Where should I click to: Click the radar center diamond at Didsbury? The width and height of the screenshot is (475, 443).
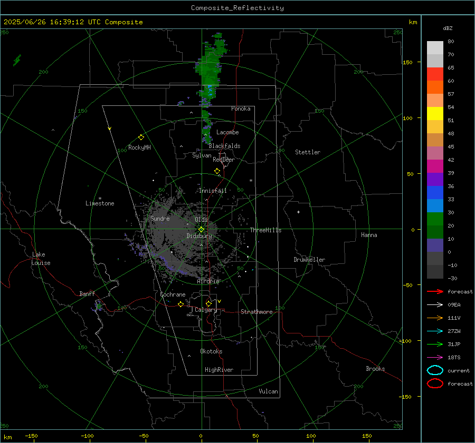point(202,230)
